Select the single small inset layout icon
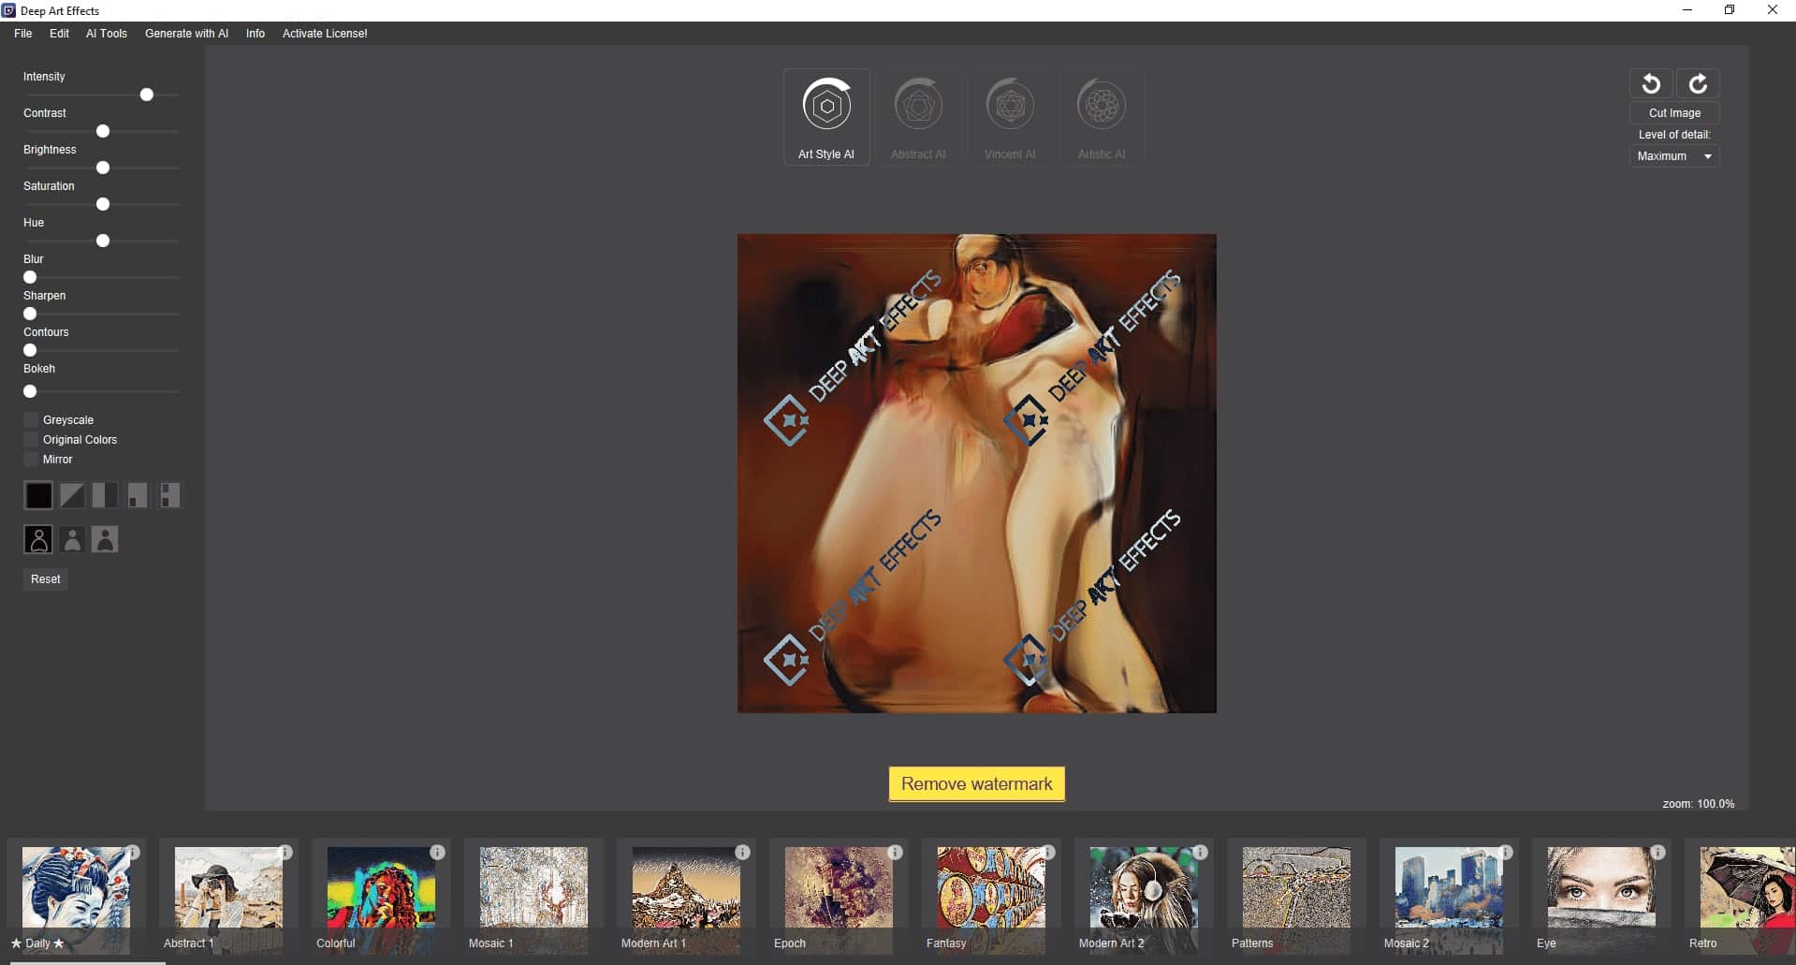Screen dimensions: 1796x965 [138, 495]
